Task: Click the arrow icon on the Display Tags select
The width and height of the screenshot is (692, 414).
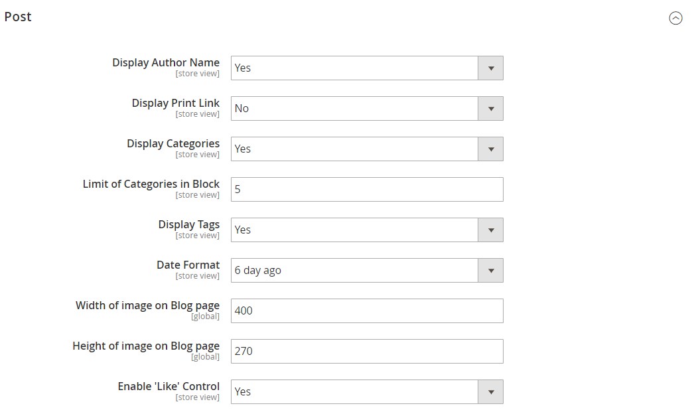Action: pyautogui.click(x=491, y=230)
